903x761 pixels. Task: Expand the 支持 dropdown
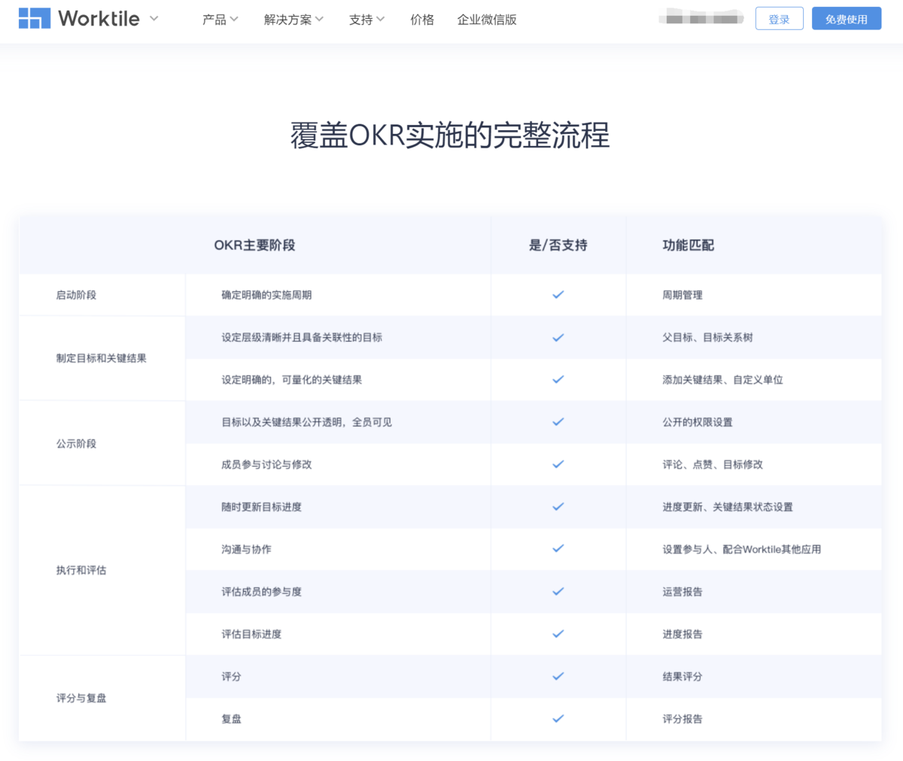tap(366, 20)
